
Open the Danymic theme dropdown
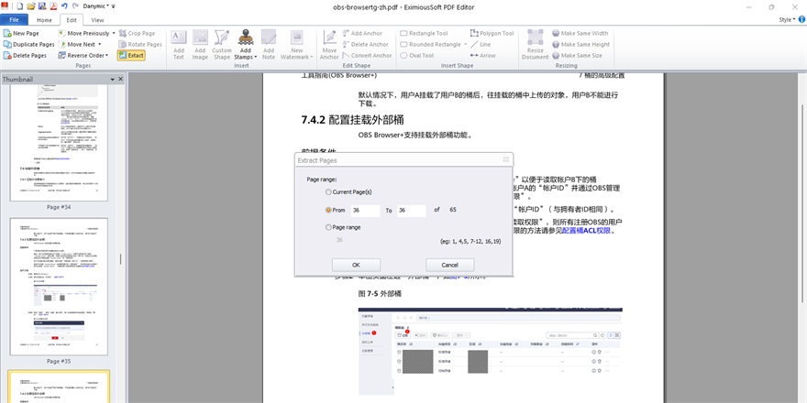pos(96,6)
